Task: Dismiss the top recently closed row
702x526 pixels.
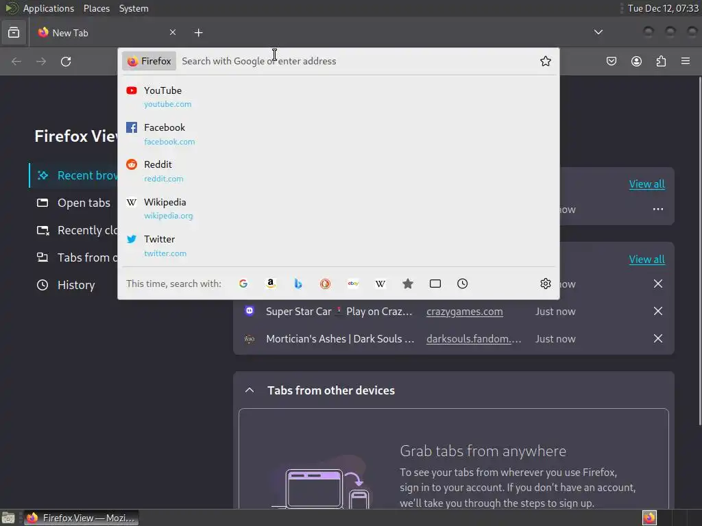Action: [x=657, y=284]
